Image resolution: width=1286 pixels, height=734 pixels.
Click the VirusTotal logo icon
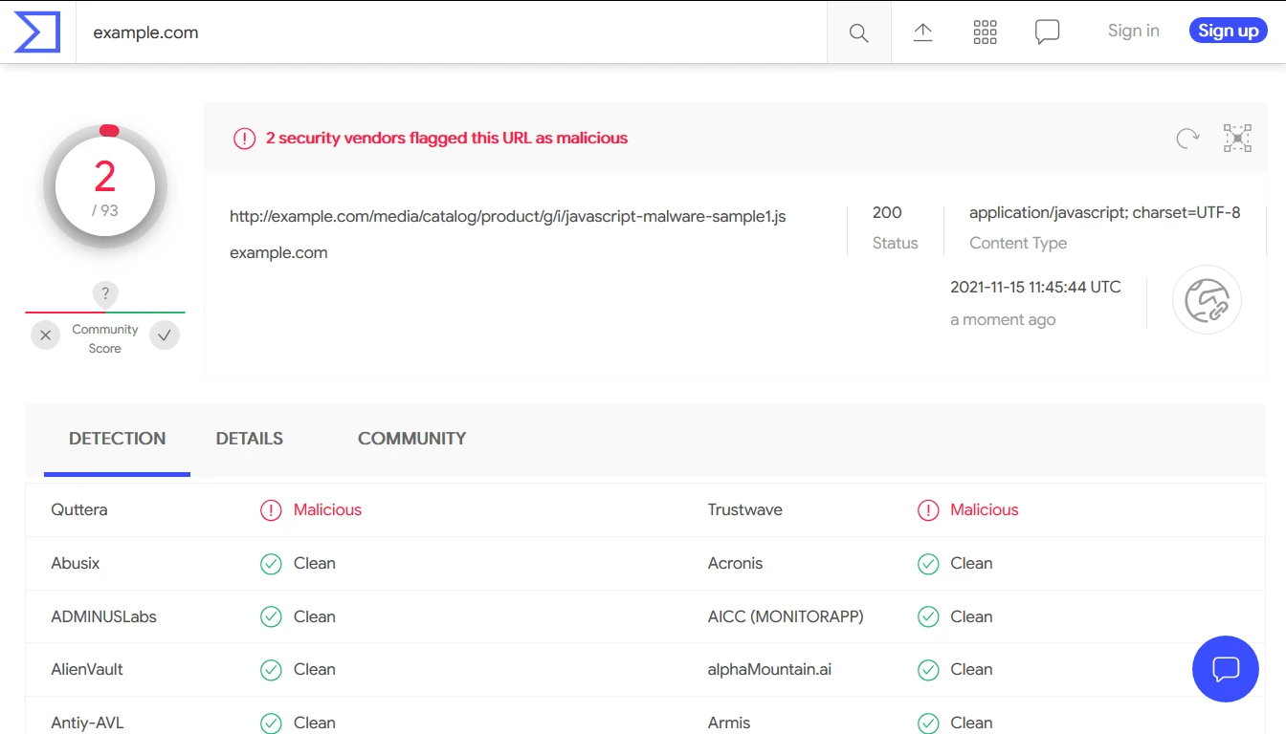[37, 32]
